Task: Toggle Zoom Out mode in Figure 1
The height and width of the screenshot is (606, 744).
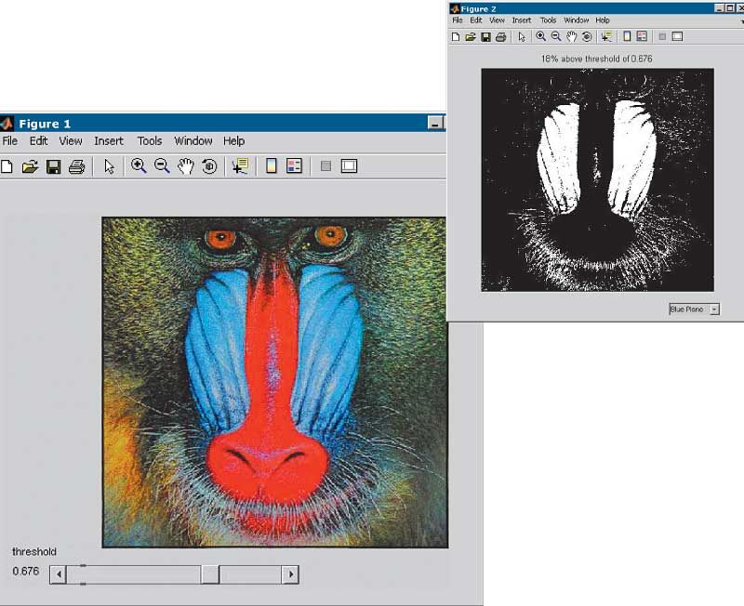Action: 162,167
